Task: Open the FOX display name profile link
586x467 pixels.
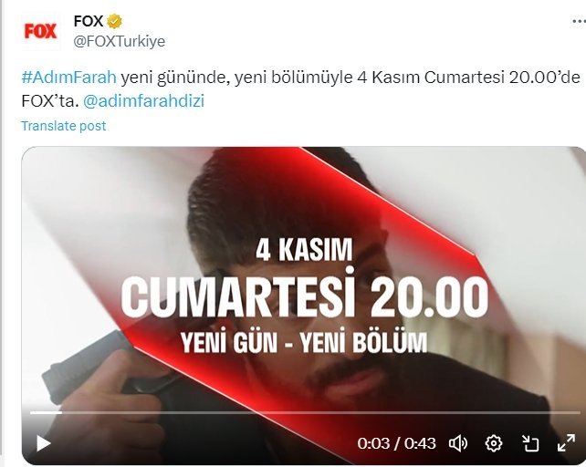Action: 89,21
